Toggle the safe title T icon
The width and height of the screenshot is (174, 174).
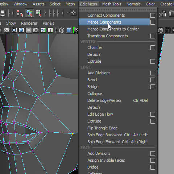click(50, 30)
